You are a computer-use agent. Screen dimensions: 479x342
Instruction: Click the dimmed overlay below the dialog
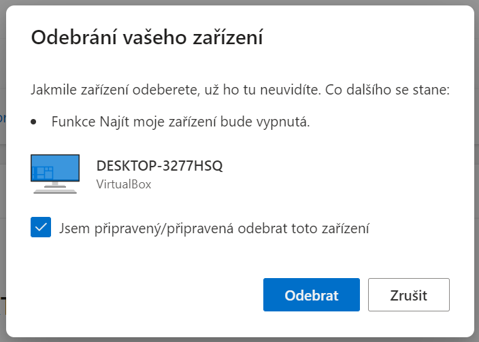pyautogui.click(x=239, y=340)
